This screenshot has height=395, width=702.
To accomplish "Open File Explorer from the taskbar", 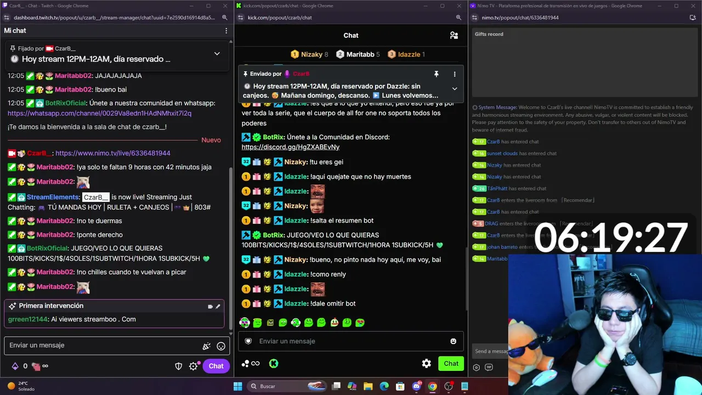I will point(368,386).
